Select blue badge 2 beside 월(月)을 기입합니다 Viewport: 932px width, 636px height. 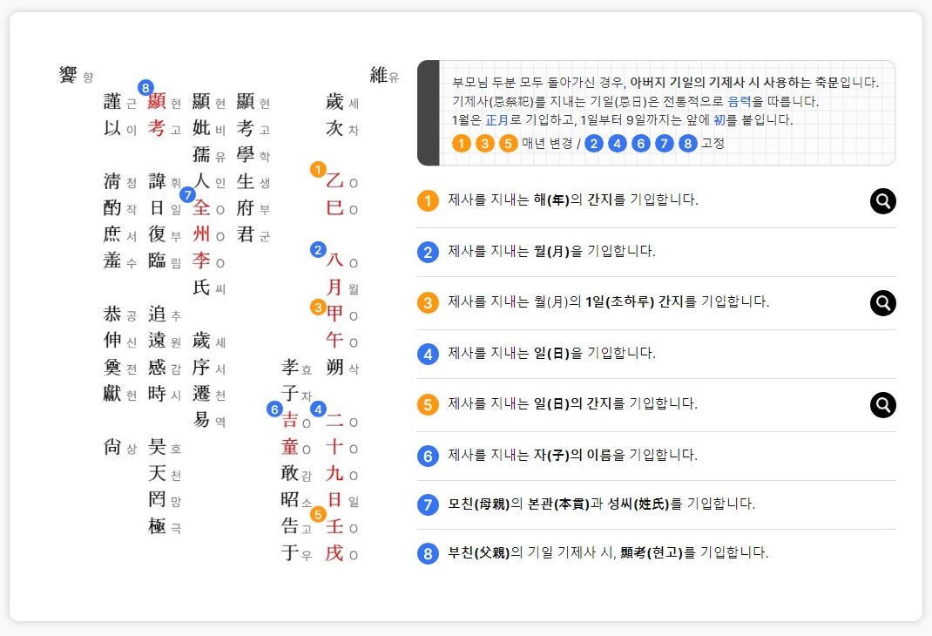coord(428,252)
